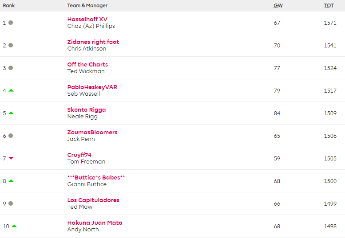The height and width of the screenshot is (238, 345).
Task: Open the Hasselhoff XV team page
Action: tap(87, 20)
